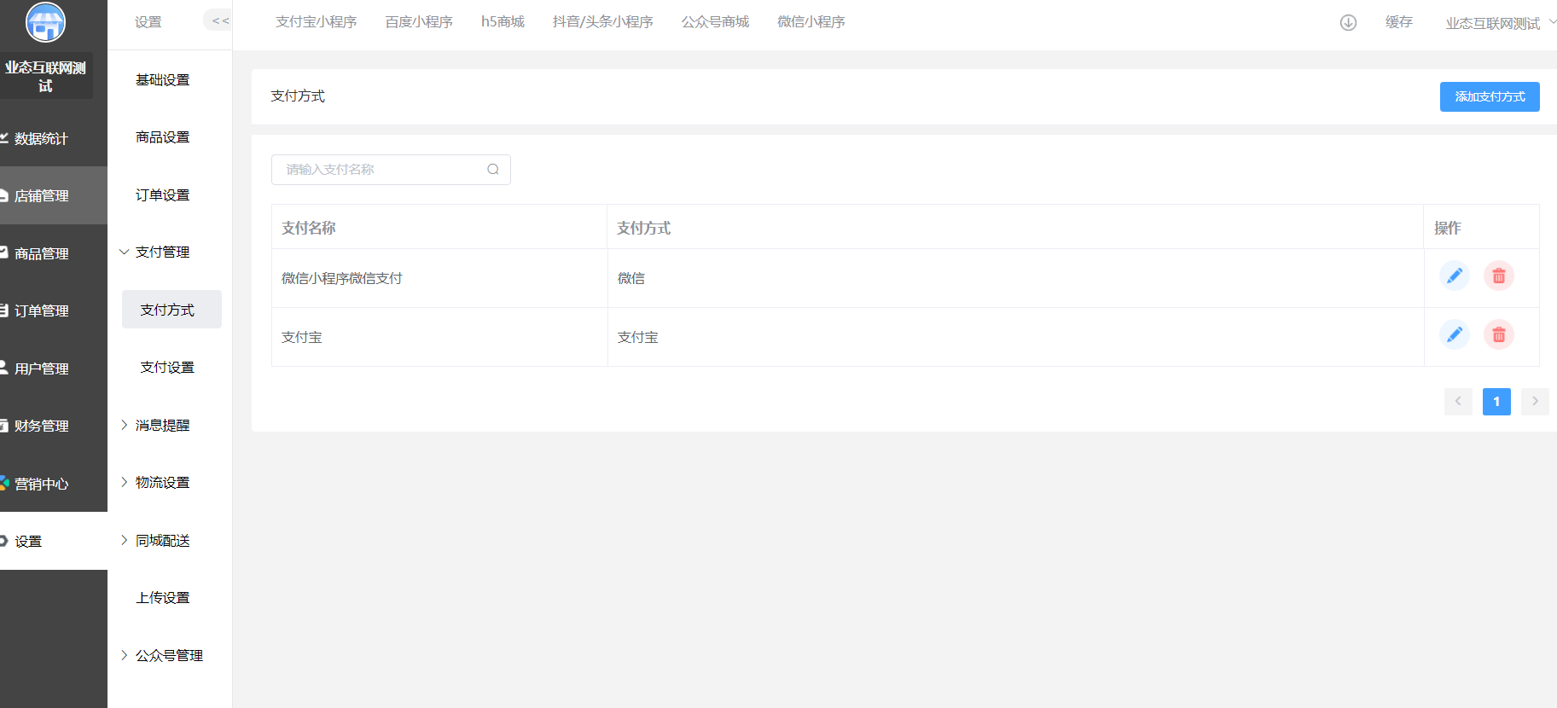This screenshot has width=1557, height=708.
Task: Select 支付方式 submenu item
Action: click(171, 310)
